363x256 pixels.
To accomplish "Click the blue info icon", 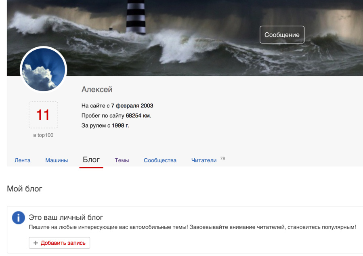I will (x=18, y=218).
